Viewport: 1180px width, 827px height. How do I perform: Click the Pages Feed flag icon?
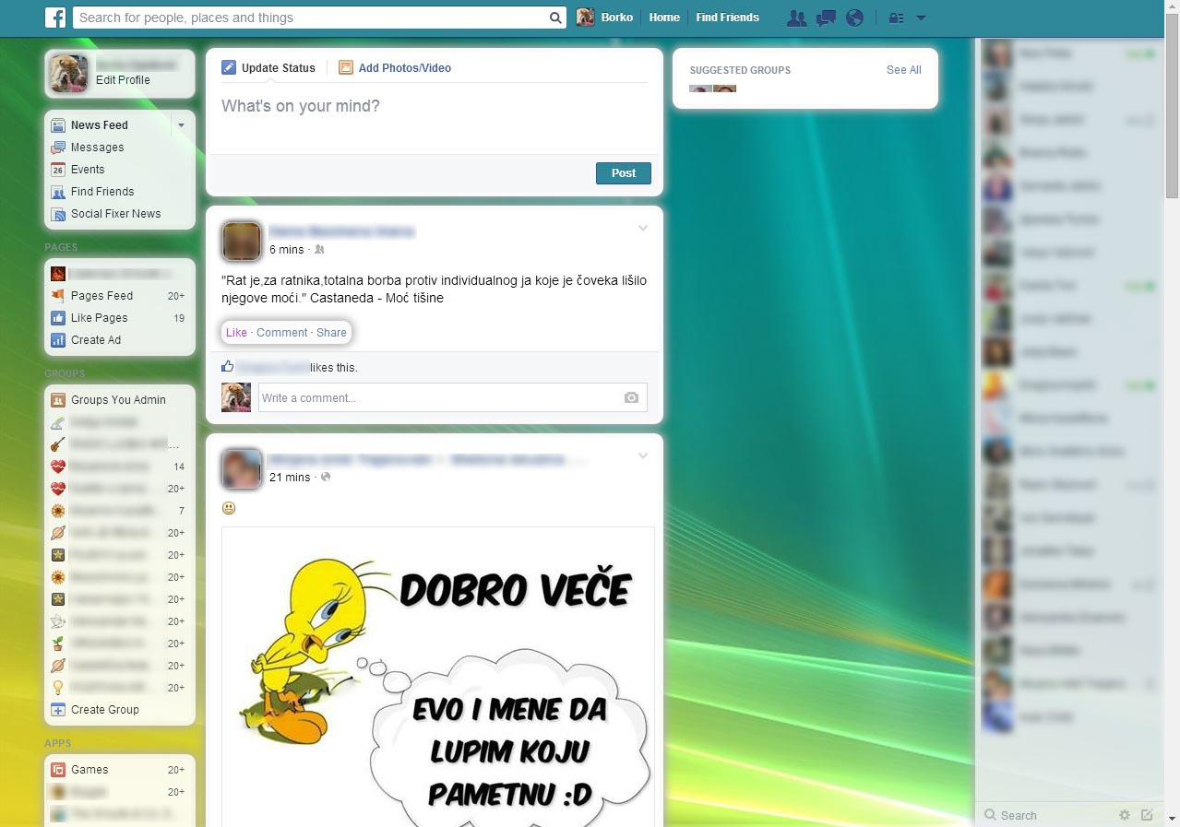[58, 296]
